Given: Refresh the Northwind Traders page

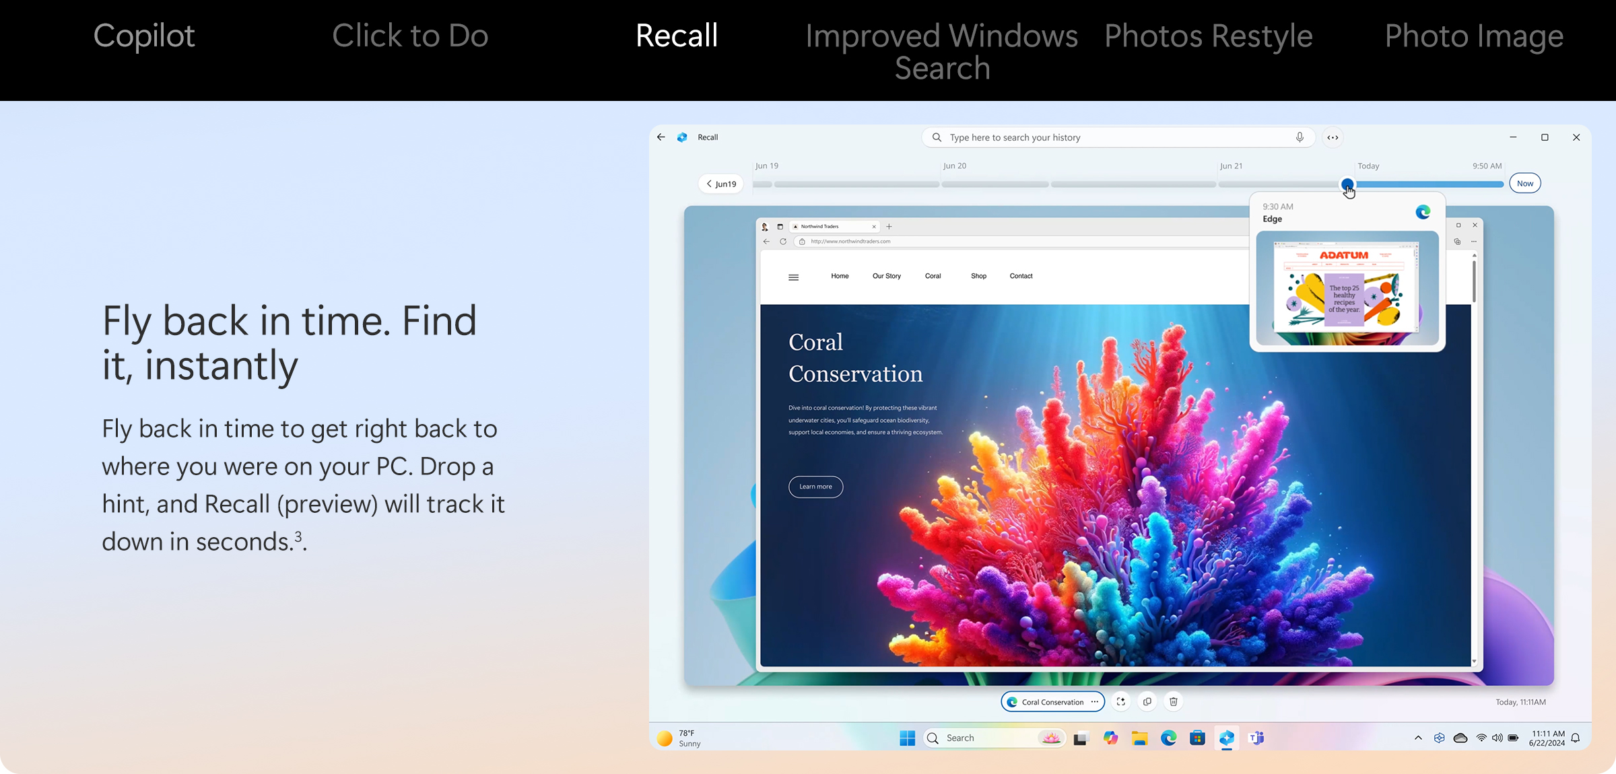Looking at the screenshot, I should click(783, 241).
